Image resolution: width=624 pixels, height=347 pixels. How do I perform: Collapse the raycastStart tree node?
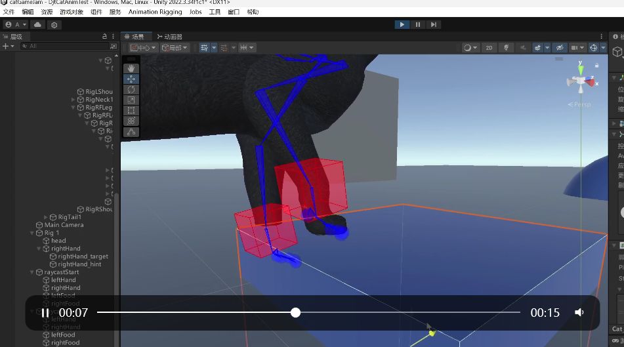[32, 272]
